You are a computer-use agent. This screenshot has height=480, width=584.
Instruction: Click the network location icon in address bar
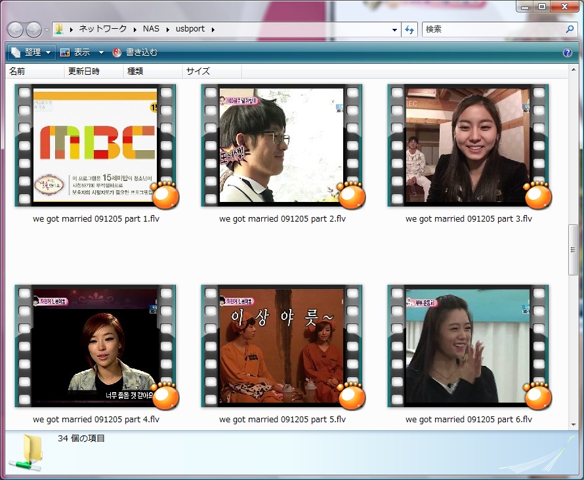pyautogui.click(x=59, y=29)
